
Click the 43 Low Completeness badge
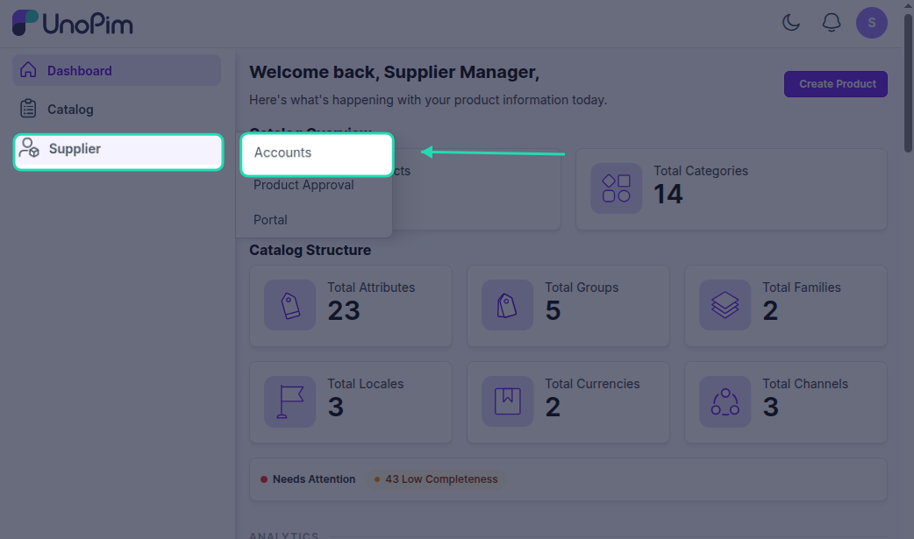[x=436, y=479]
